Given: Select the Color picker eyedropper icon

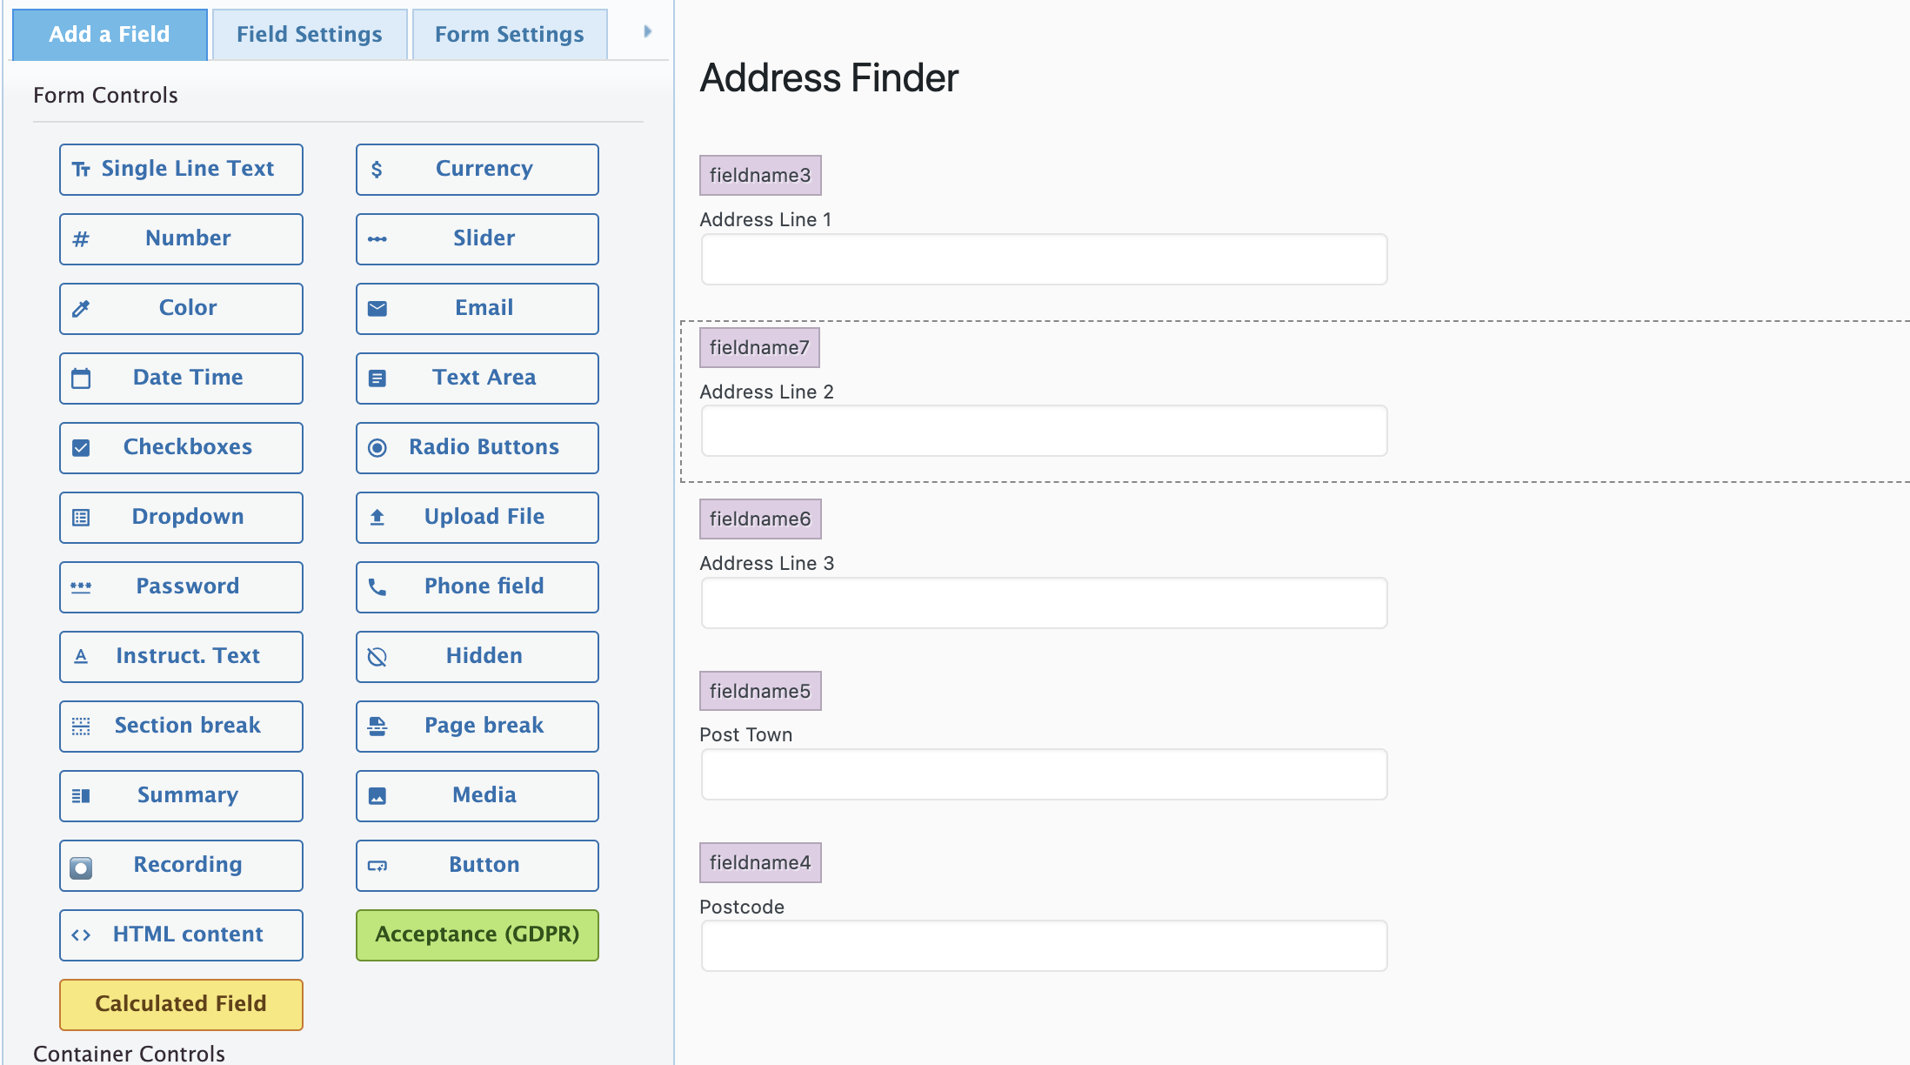Looking at the screenshot, I should 81,308.
